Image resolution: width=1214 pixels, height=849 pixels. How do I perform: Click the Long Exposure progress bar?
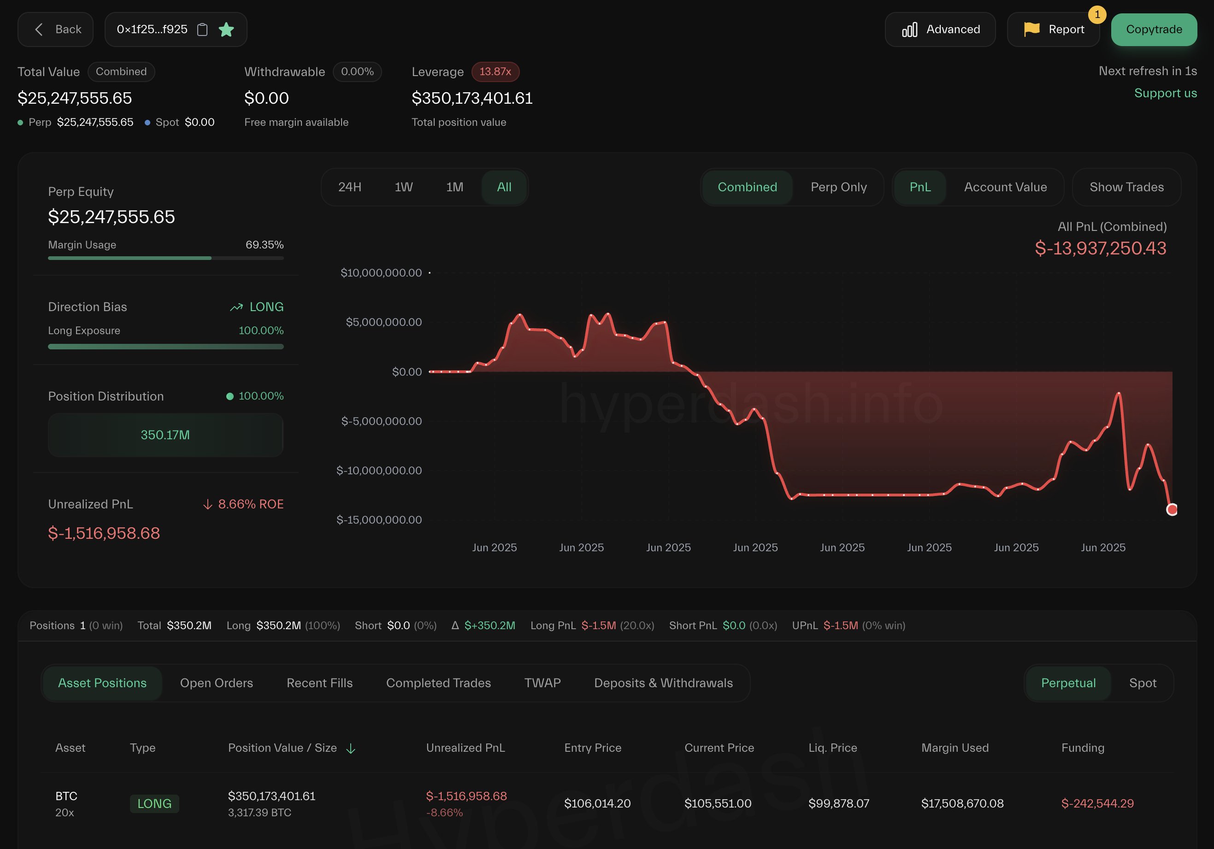coord(166,347)
